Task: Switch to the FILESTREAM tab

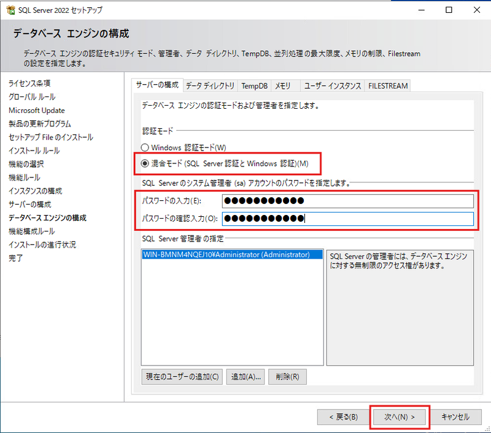Action: pyautogui.click(x=388, y=86)
